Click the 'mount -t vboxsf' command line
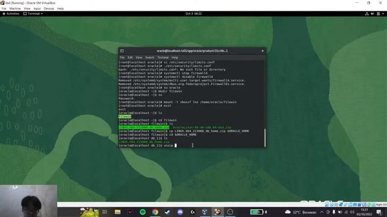This screenshot has width=387, height=217. click(x=177, y=102)
